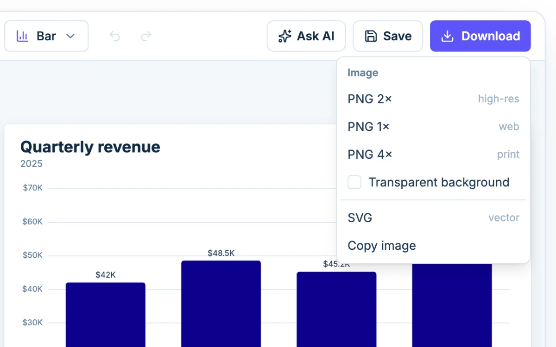Select the $42K bar
The height and width of the screenshot is (347, 556).
click(106, 315)
